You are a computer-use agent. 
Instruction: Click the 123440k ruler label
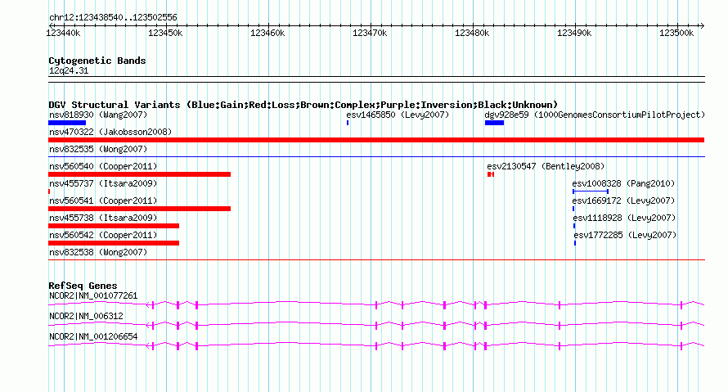[x=63, y=33]
